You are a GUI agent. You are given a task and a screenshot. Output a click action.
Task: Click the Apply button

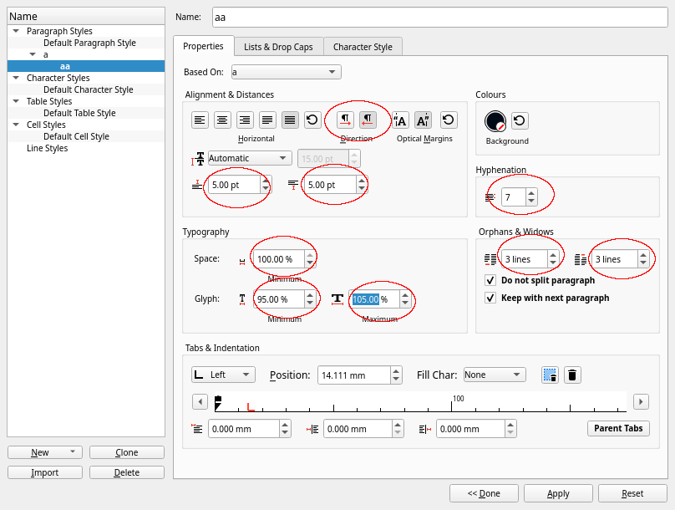558,493
